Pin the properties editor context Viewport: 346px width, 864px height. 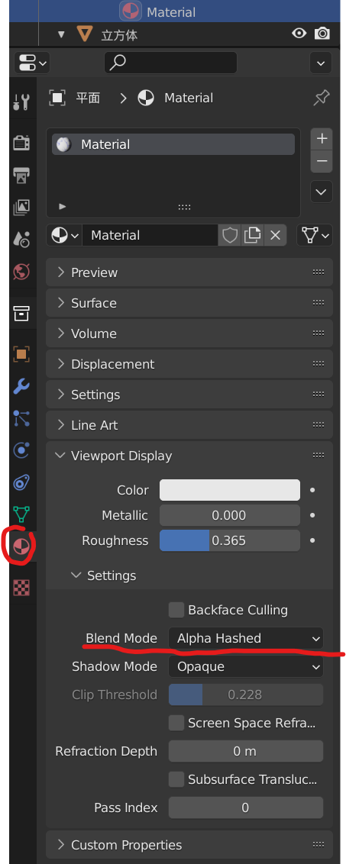point(321,98)
